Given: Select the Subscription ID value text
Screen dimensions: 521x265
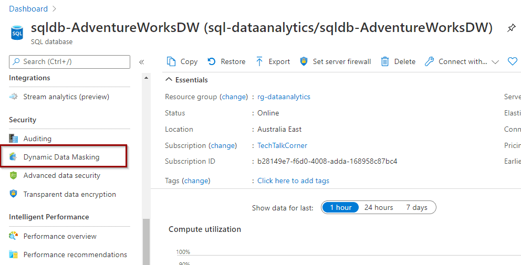Looking at the screenshot, I should coord(327,162).
